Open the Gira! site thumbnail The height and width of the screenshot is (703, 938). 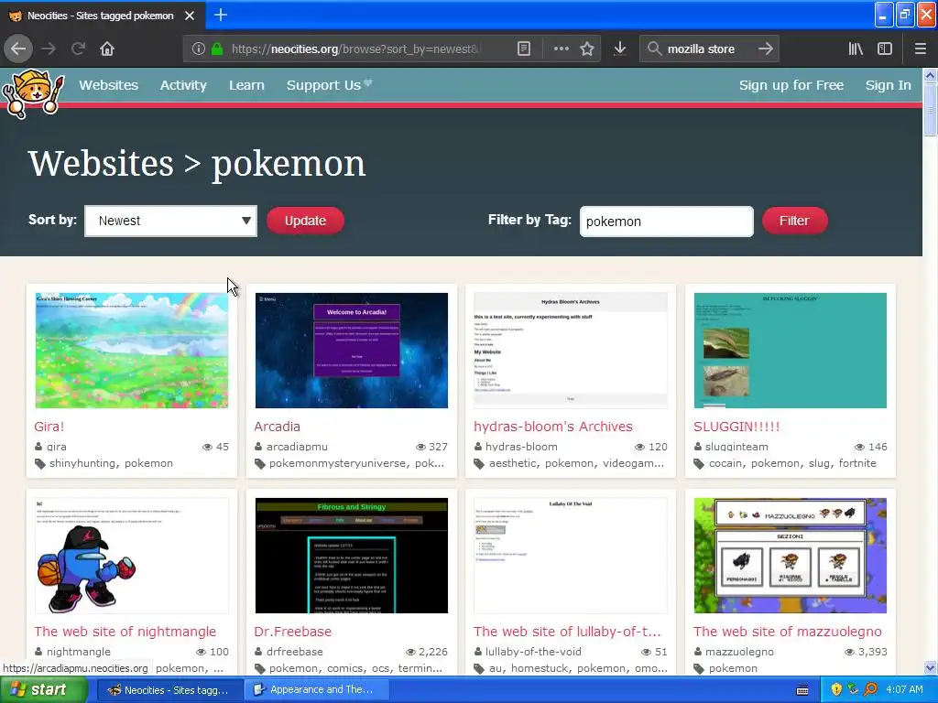[132, 351]
